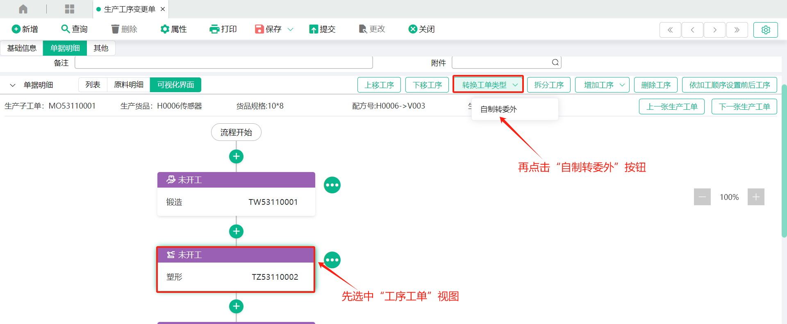Open the 增加工序 dropdown
787x324 pixels.
coord(602,85)
